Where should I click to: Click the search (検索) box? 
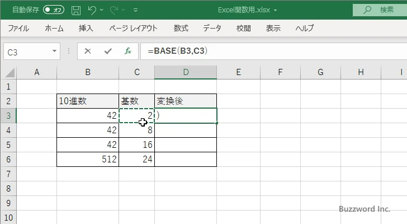click(380, 10)
